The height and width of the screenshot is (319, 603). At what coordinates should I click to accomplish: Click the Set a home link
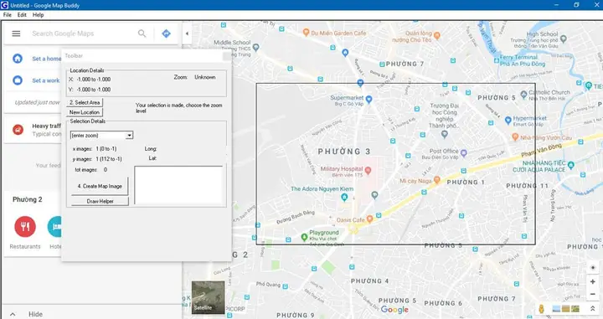point(46,59)
